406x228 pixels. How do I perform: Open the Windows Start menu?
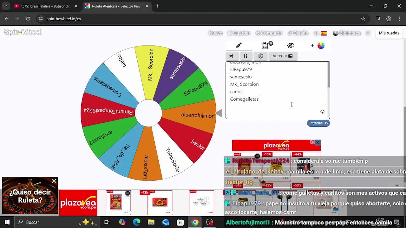click(x=7, y=222)
